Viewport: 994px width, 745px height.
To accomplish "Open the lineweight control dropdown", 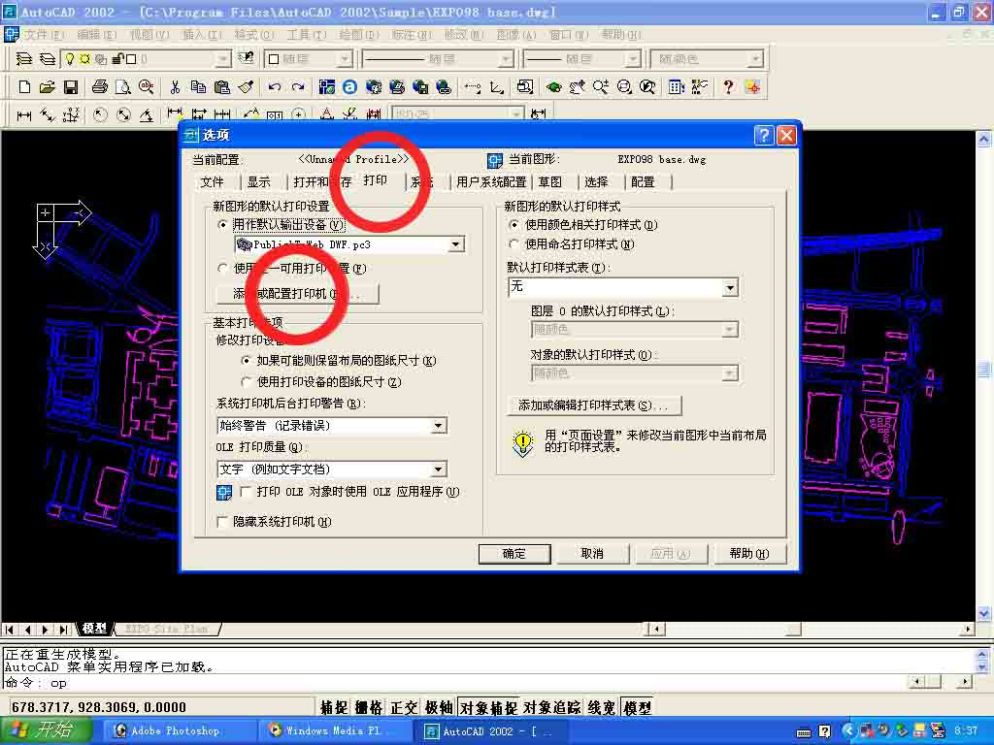I will pyautogui.click(x=632, y=59).
